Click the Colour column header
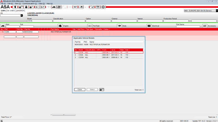 point(106,29)
